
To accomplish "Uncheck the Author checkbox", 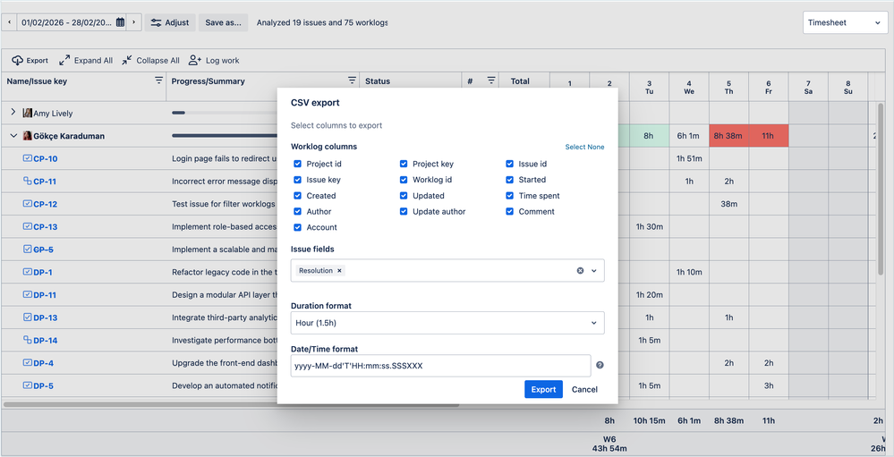I will click(x=297, y=211).
